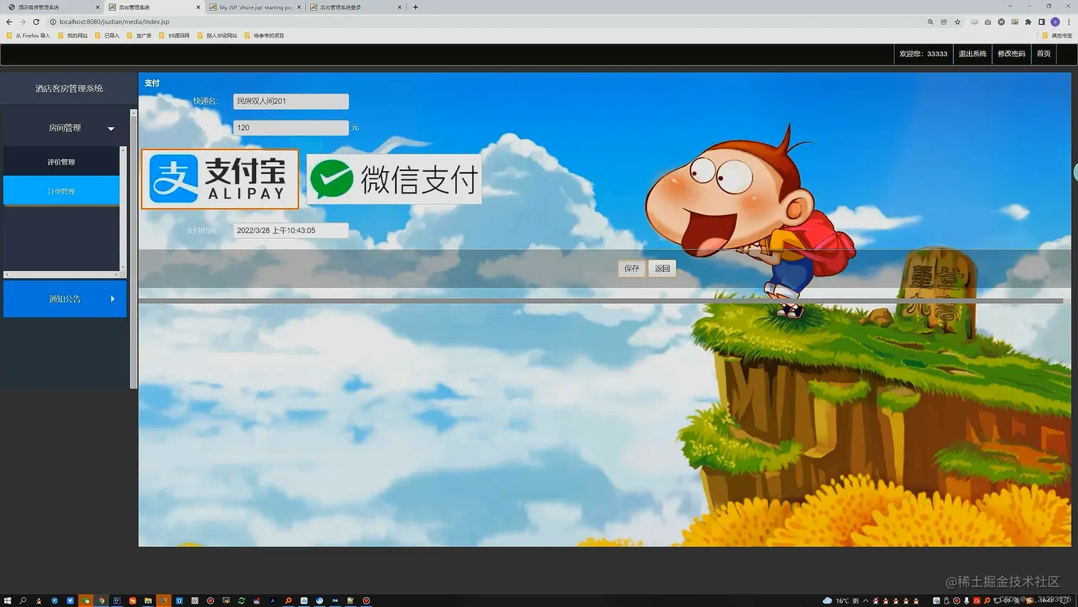This screenshot has height=607, width=1078.
Task: Click the 保存 button
Action: click(x=632, y=268)
